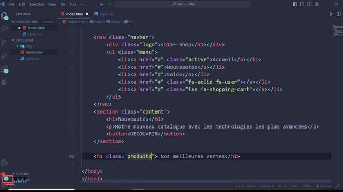The width and height of the screenshot is (343, 192).
Task: Open the Run menu
Action: click(72, 4)
